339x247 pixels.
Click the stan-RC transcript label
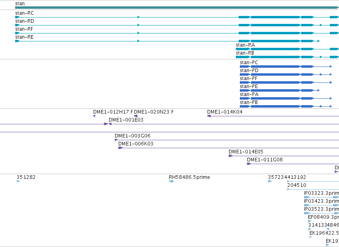[x=24, y=13]
